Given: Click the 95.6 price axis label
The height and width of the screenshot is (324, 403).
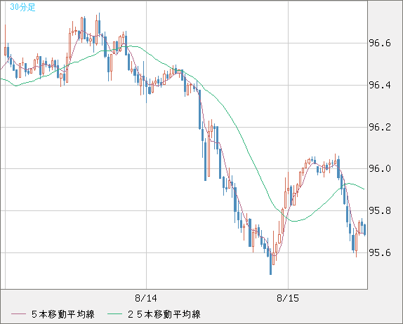Looking at the screenshot, I should tap(380, 253).
